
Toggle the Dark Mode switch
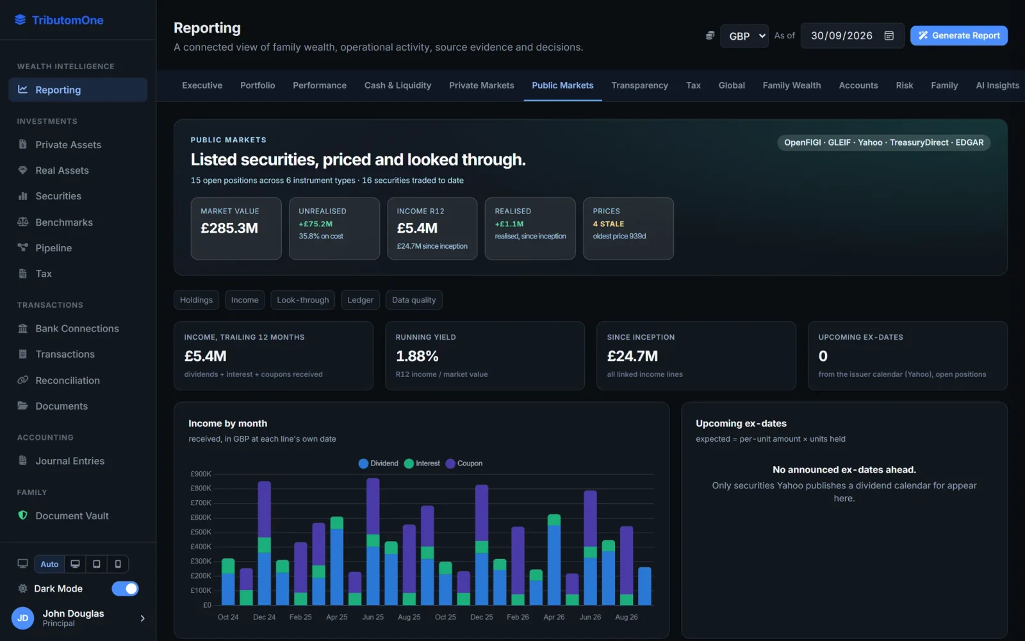[125, 588]
